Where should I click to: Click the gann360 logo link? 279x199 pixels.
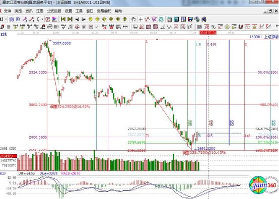point(263,185)
